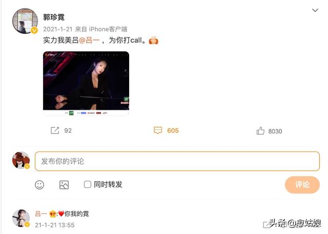
Task: Open the @吕一 mention link
Action: pyautogui.click(x=89, y=40)
